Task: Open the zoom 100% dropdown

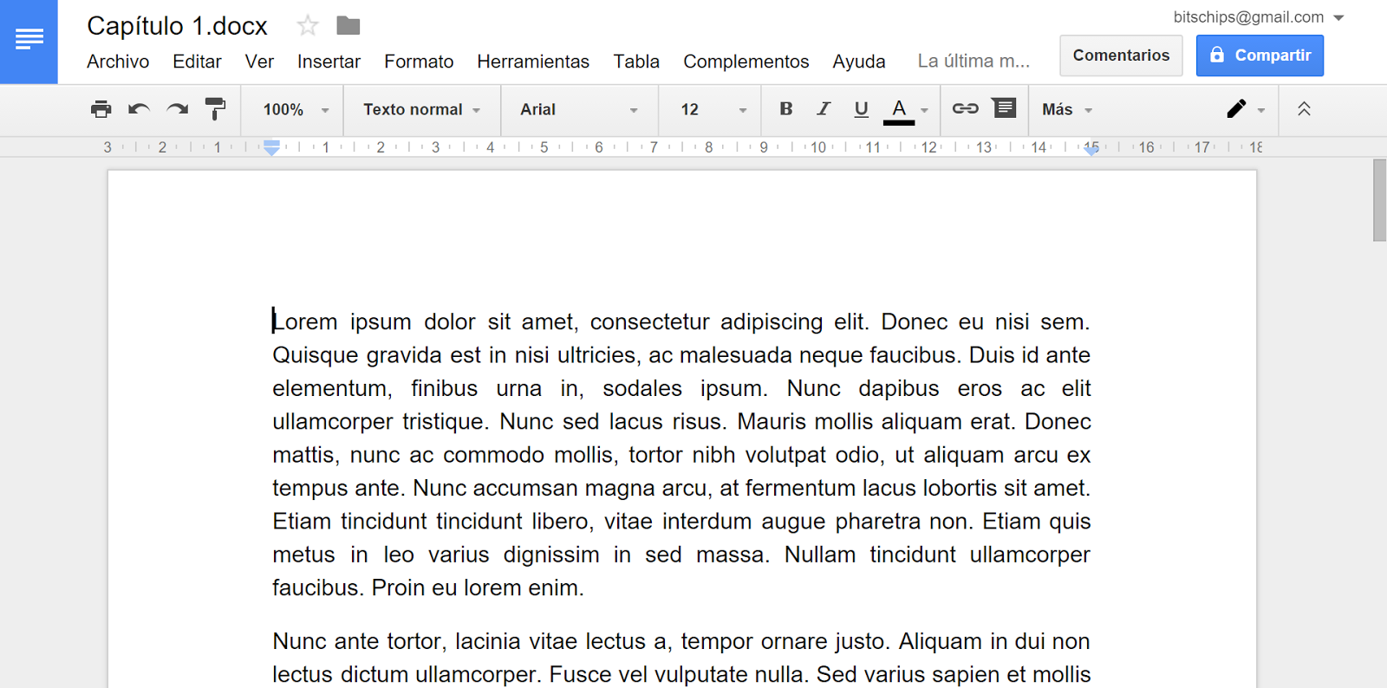Action: pyautogui.click(x=296, y=110)
